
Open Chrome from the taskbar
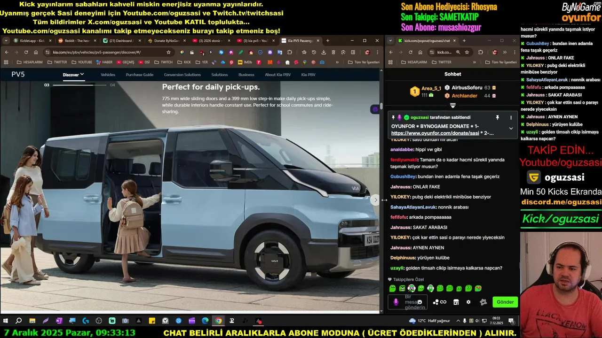218,321
